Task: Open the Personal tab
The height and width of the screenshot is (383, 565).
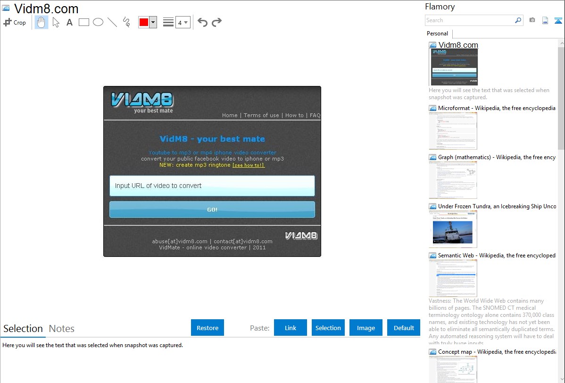Action: [438, 34]
